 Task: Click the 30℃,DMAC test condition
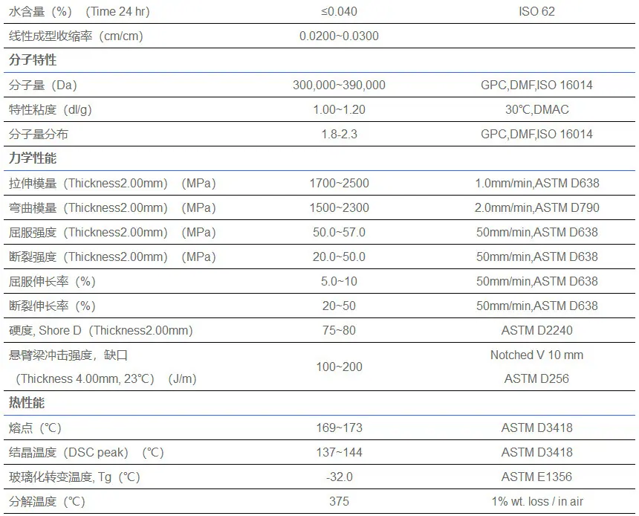click(x=536, y=110)
